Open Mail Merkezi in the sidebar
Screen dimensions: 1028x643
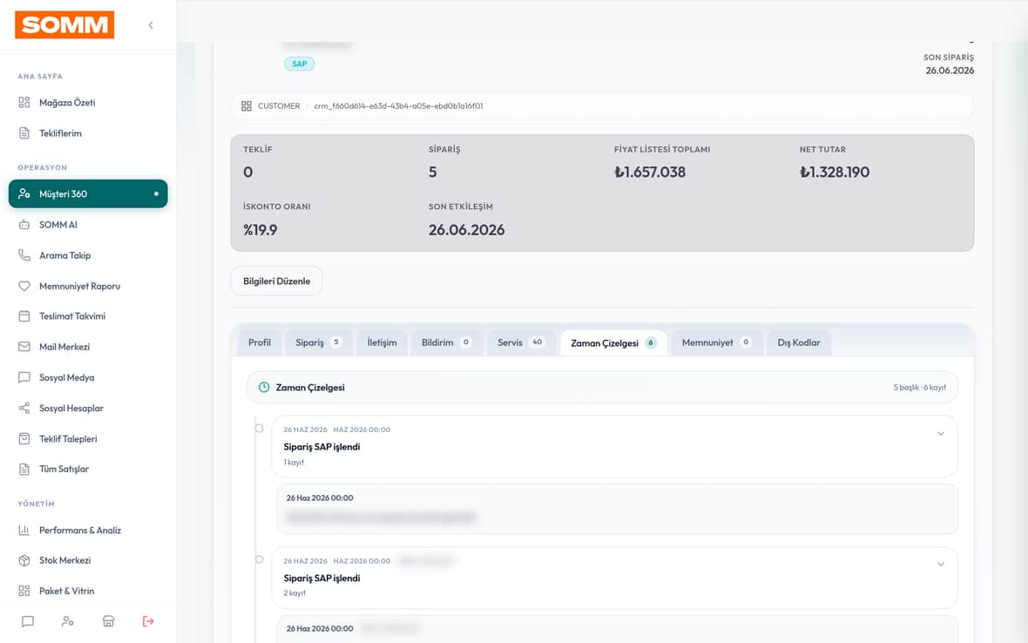click(x=88, y=347)
